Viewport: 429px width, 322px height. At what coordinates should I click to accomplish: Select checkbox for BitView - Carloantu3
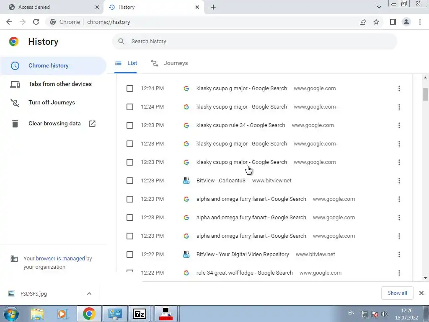(130, 181)
